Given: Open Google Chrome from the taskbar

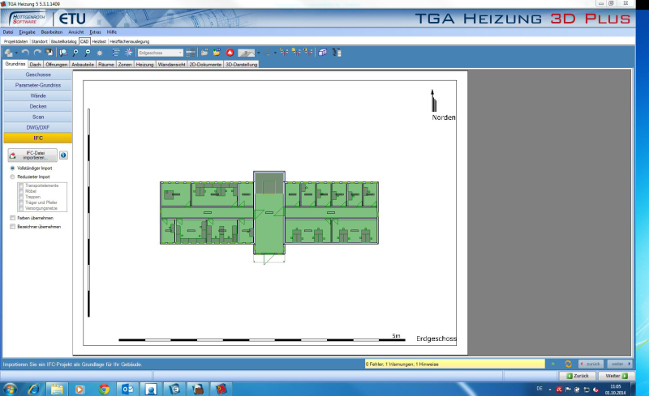Looking at the screenshot, I should pyautogui.click(x=104, y=389).
